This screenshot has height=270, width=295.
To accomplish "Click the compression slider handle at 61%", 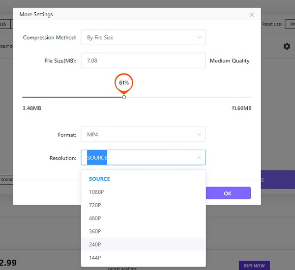I will tap(124, 97).
